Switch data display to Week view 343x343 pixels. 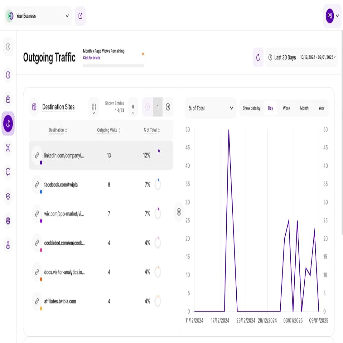tap(286, 108)
